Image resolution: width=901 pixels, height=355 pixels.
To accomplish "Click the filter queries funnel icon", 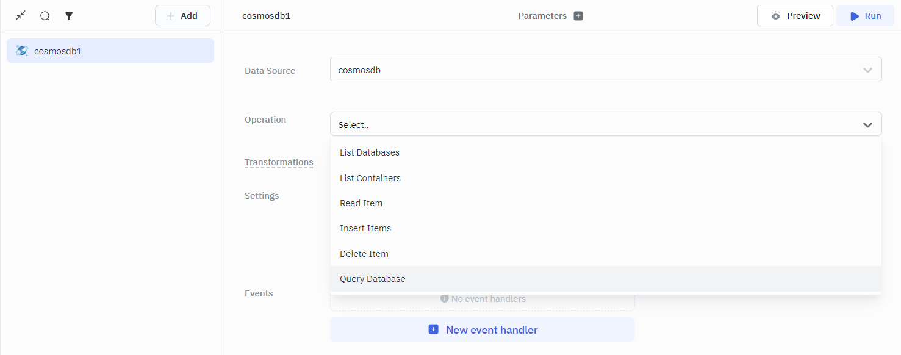I will [69, 16].
